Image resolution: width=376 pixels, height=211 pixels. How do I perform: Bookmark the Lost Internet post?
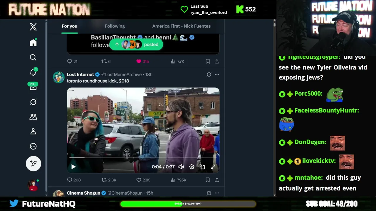(208, 180)
